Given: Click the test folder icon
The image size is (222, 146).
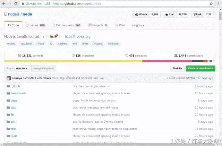Looking at the screenshot, I should coord(8,129).
